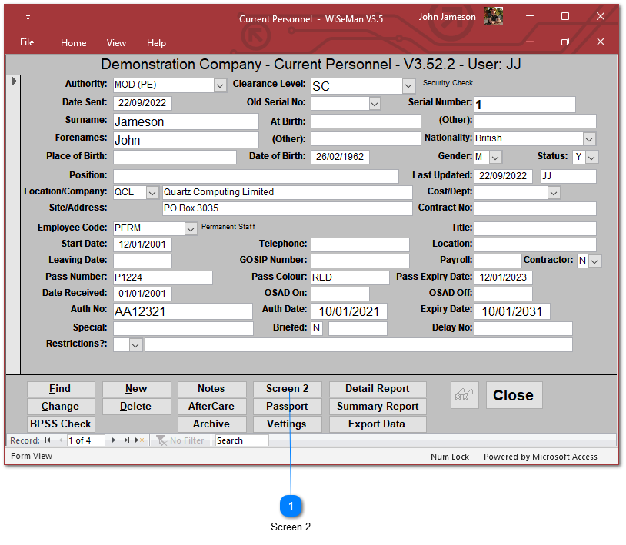This screenshot has height=545, width=626.
Task: Restore down the inner form window
Action: click(565, 42)
